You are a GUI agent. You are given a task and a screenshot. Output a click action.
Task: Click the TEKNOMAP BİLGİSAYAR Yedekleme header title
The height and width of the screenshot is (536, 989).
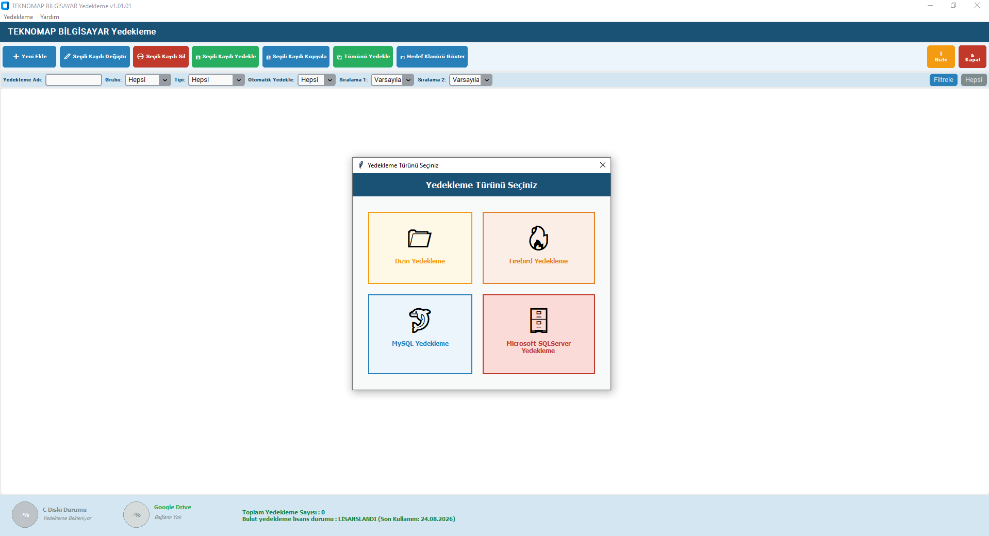(x=82, y=31)
